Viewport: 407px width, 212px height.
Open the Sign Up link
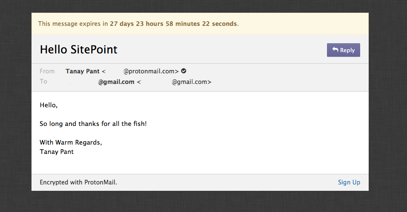[x=349, y=182]
